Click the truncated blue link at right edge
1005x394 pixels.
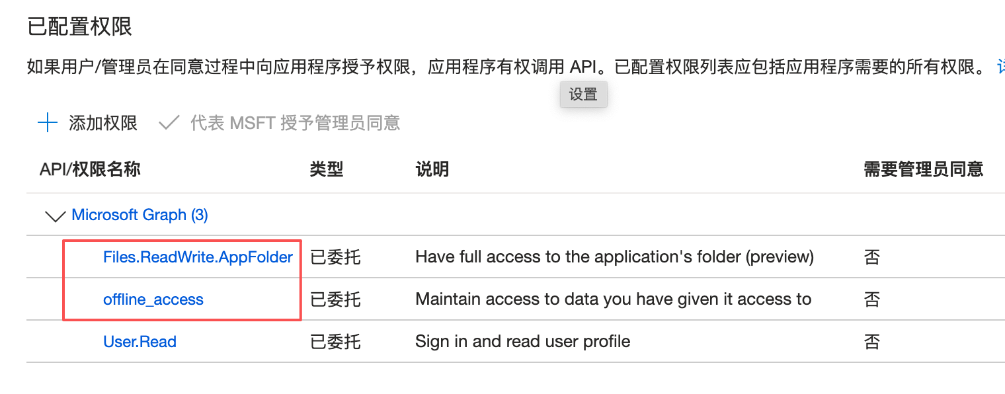coord(1000,67)
